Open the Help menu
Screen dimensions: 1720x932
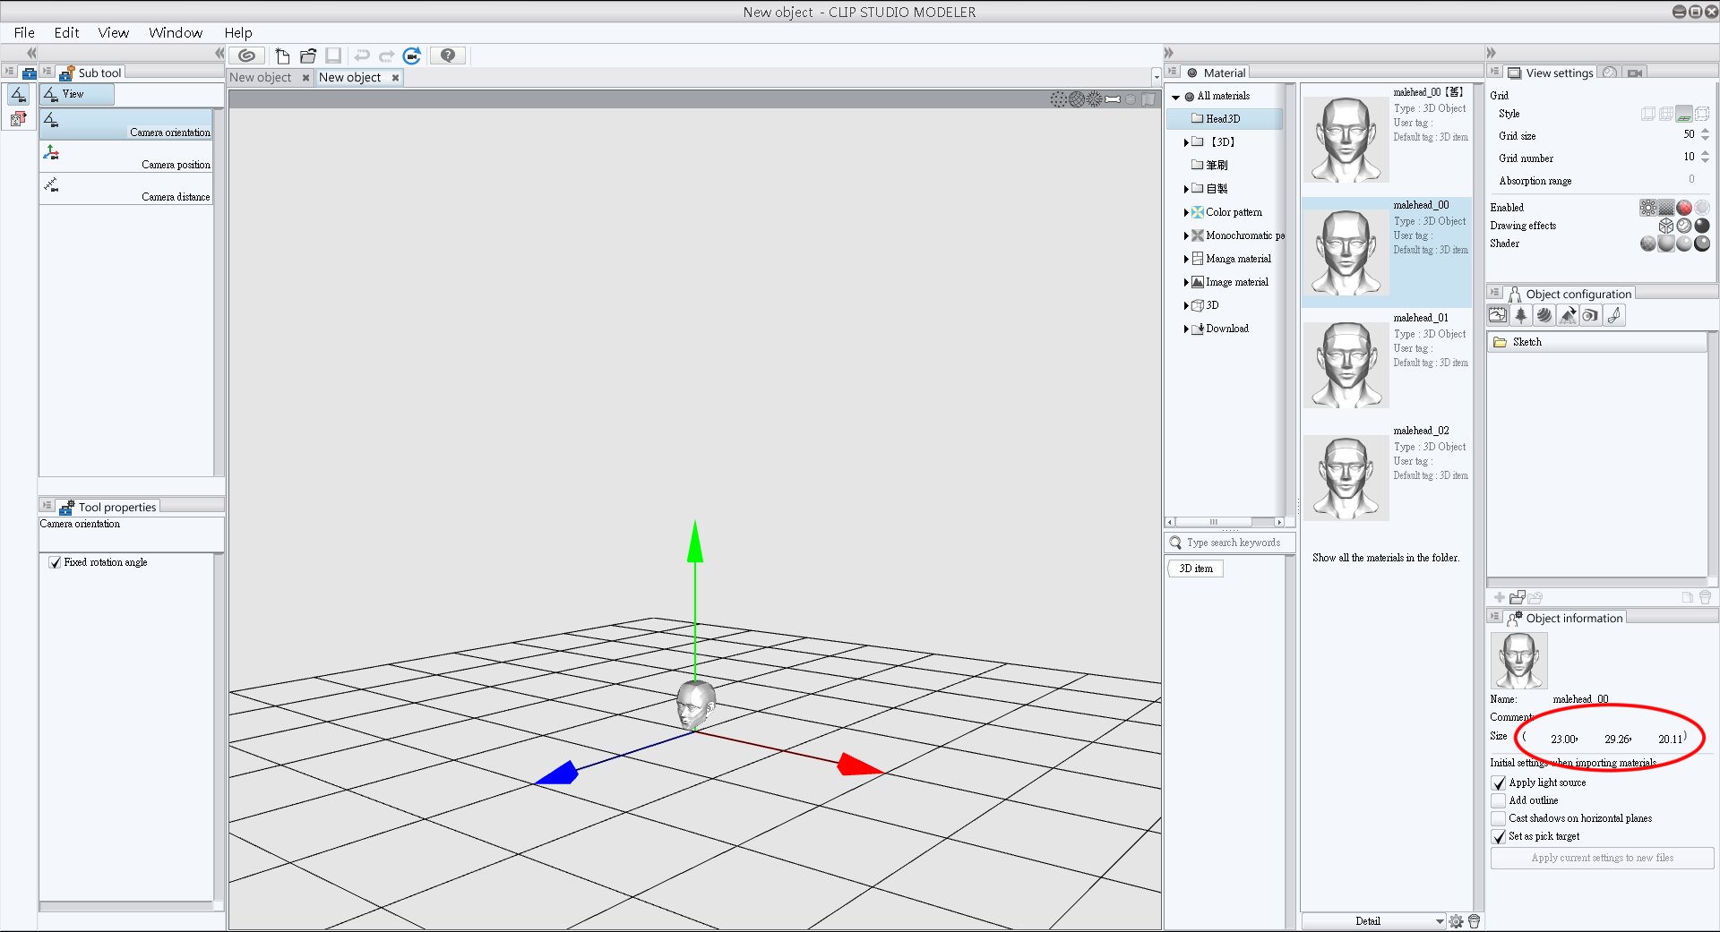[238, 32]
